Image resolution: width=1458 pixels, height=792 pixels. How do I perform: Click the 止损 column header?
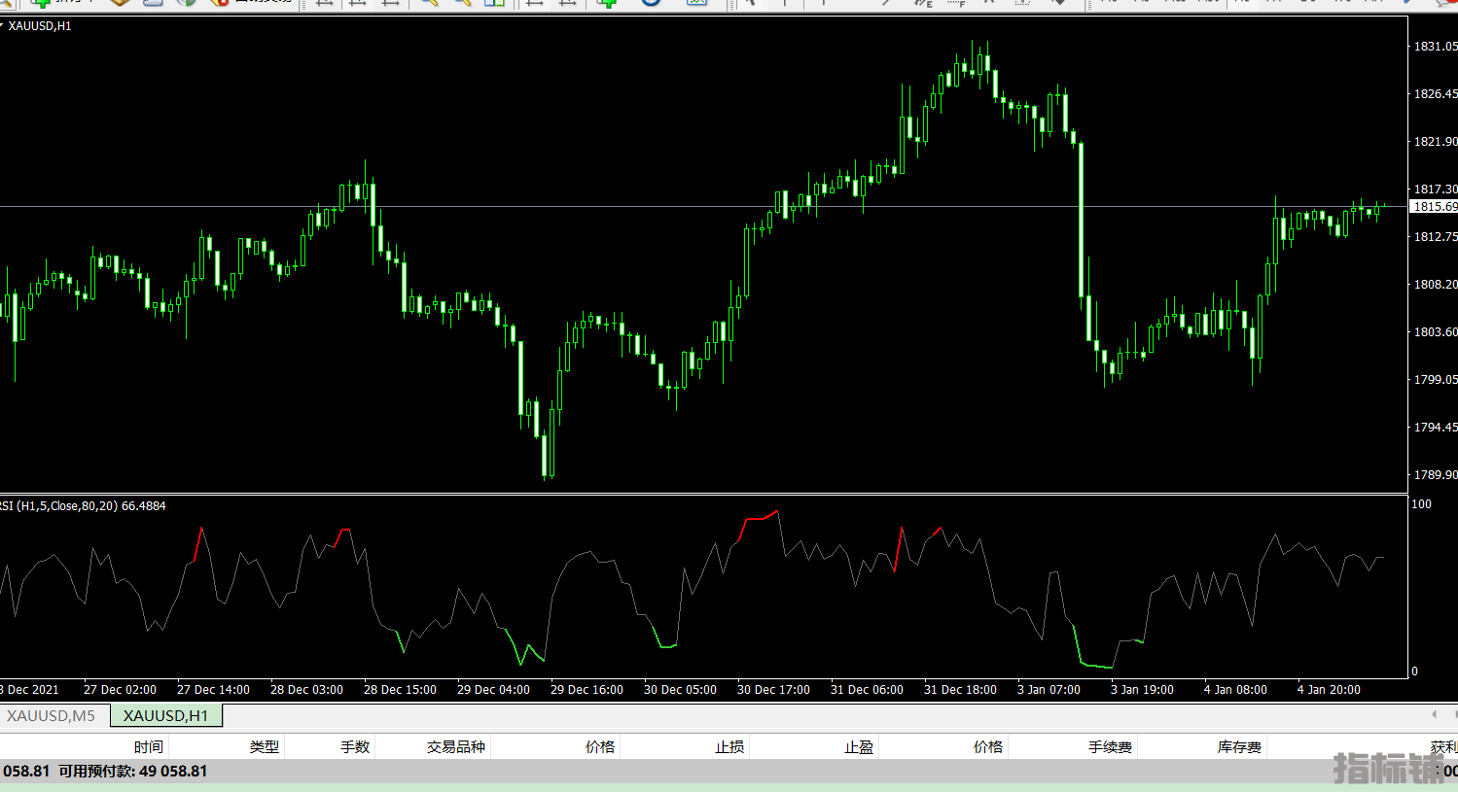729,746
